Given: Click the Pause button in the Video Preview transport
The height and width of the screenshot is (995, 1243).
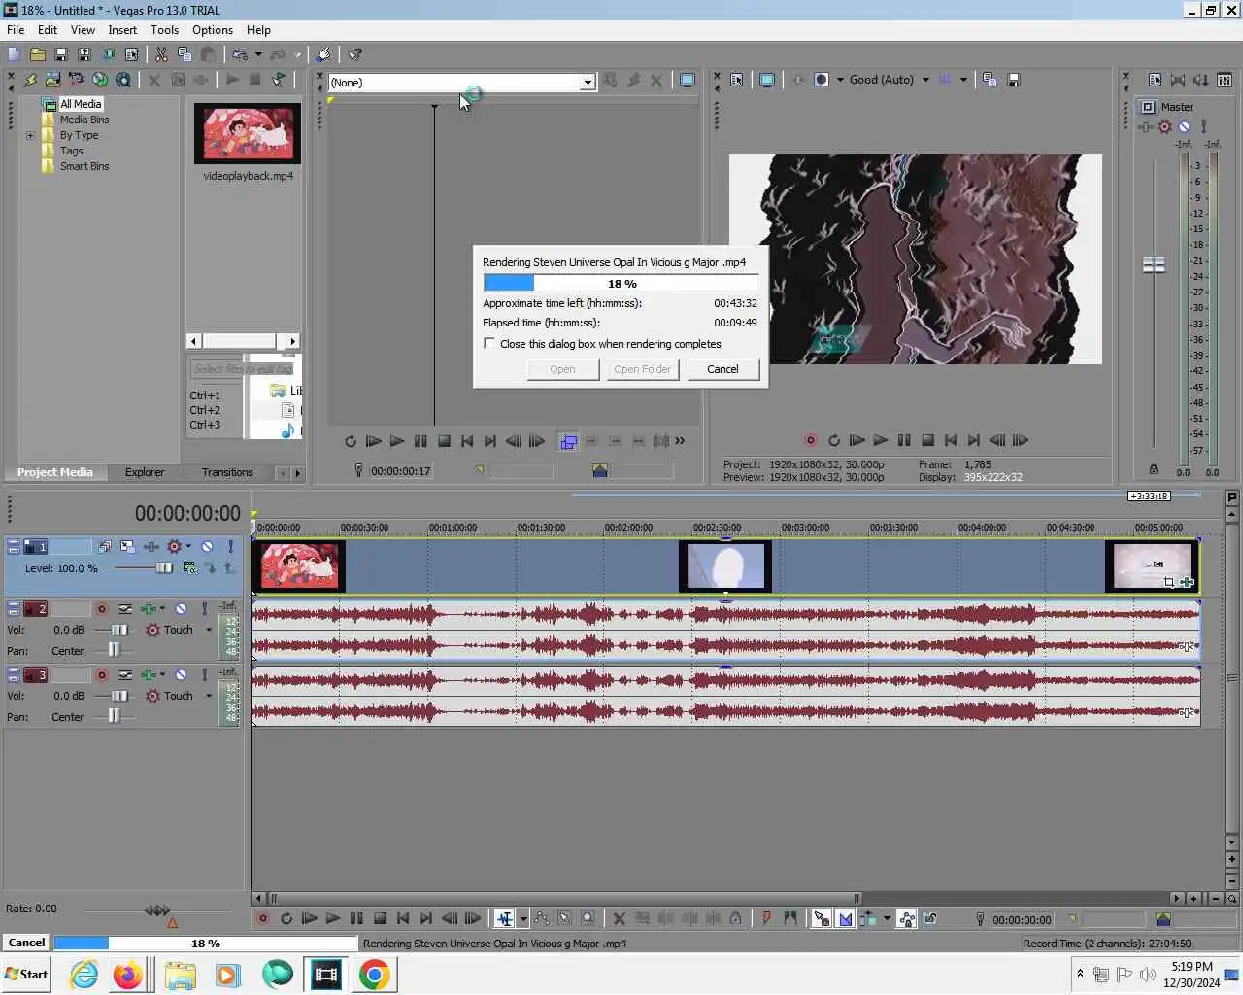Looking at the screenshot, I should 904,440.
